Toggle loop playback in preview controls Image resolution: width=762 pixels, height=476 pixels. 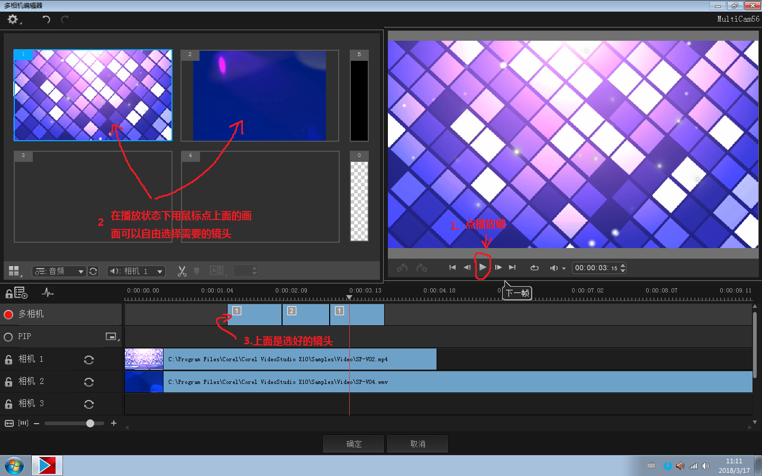tap(534, 268)
